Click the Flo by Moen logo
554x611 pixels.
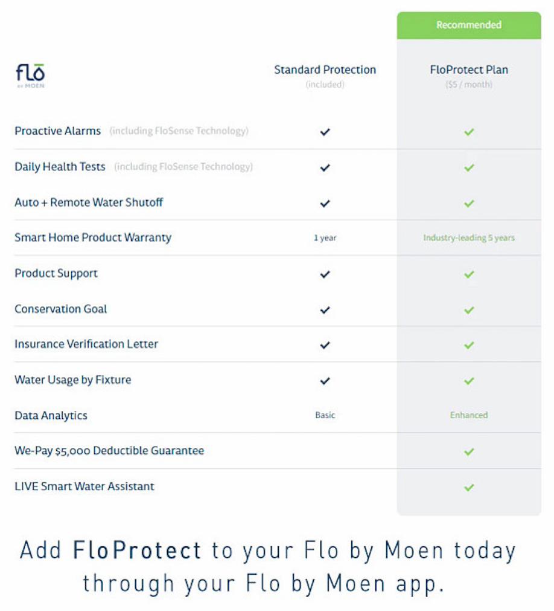30,76
